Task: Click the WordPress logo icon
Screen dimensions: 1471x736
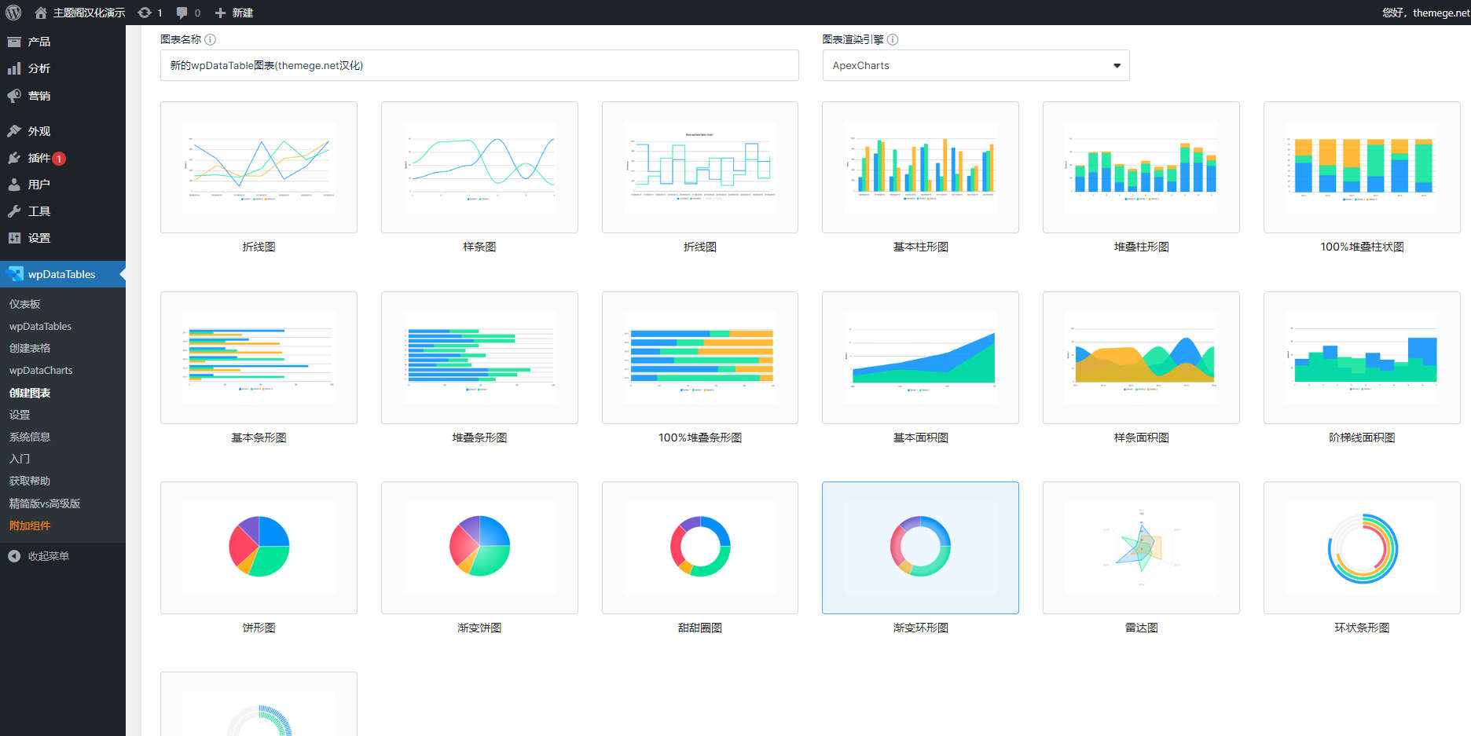Action: click(x=13, y=13)
